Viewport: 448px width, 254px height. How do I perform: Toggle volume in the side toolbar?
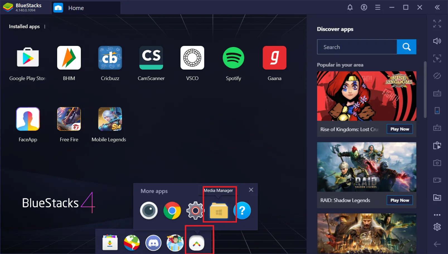point(437,41)
